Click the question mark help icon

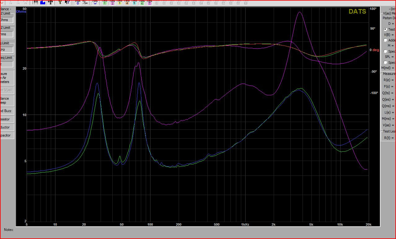(x=60, y=2)
